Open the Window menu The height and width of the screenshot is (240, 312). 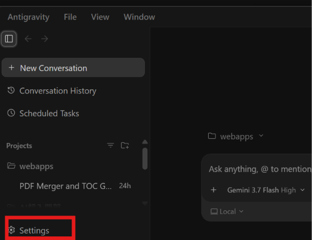(x=139, y=17)
